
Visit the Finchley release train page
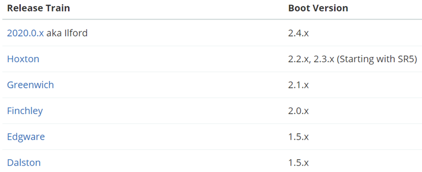25,111
